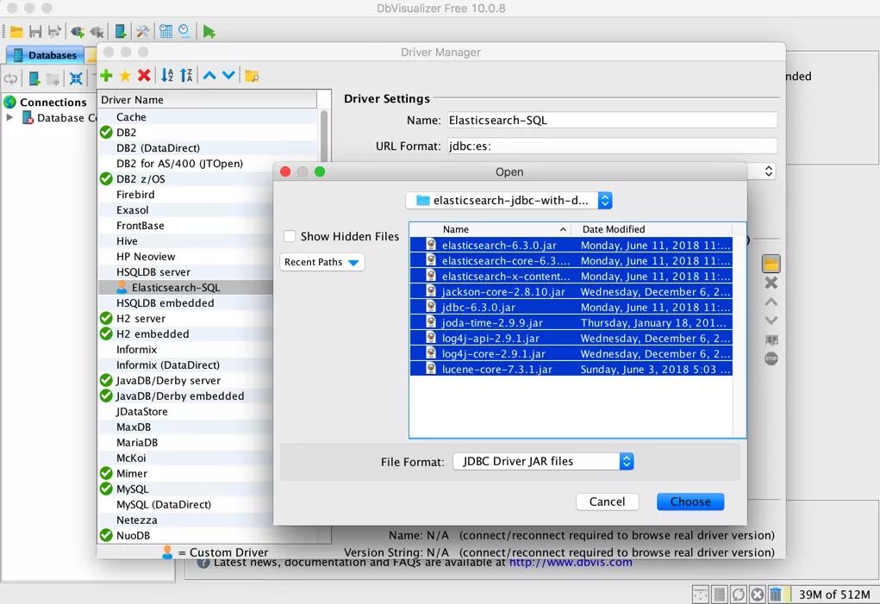This screenshot has width=880, height=604.
Task: Sort drivers descending with Z-A icon
Action: [x=186, y=76]
